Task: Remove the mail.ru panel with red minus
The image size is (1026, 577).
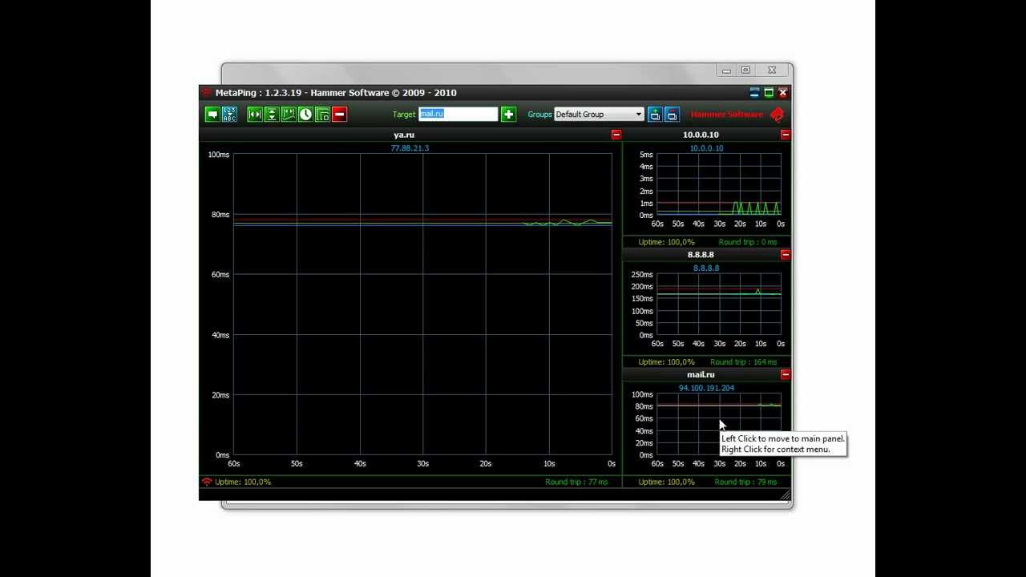Action: pyautogui.click(x=786, y=374)
